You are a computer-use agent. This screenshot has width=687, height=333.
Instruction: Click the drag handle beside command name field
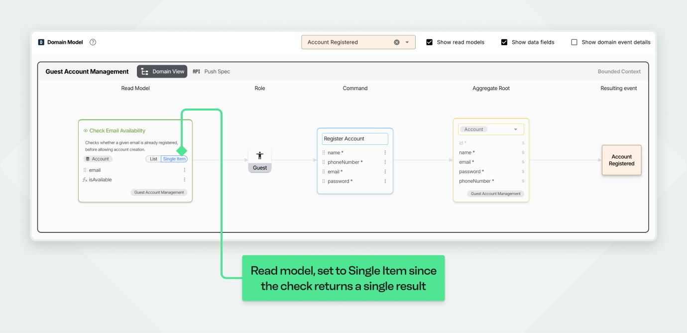pos(324,153)
